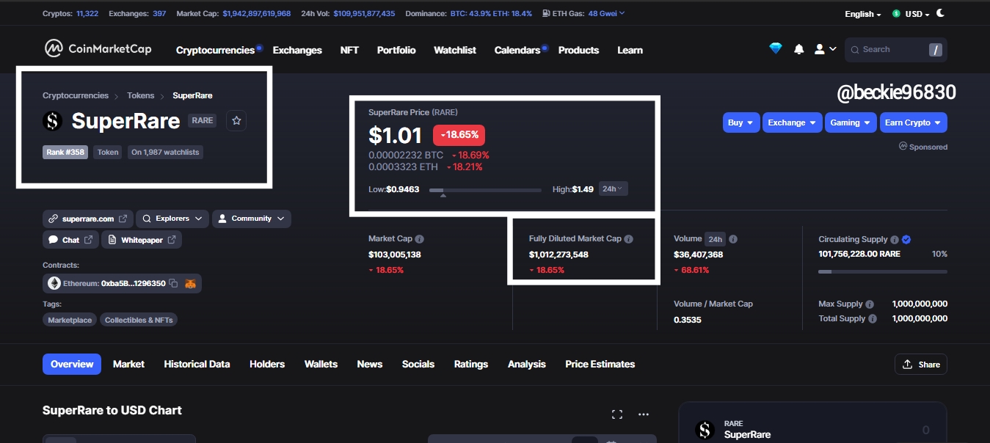This screenshot has height=443, width=990.
Task: Change the 24h price range dropdown
Action: coord(614,189)
